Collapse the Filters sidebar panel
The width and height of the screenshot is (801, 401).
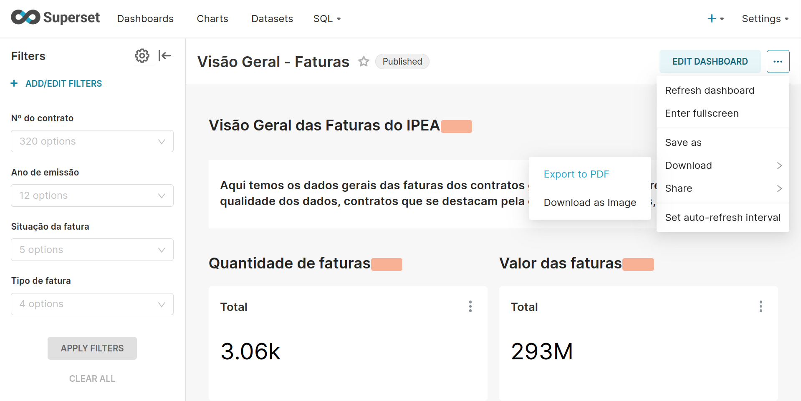point(165,56)
